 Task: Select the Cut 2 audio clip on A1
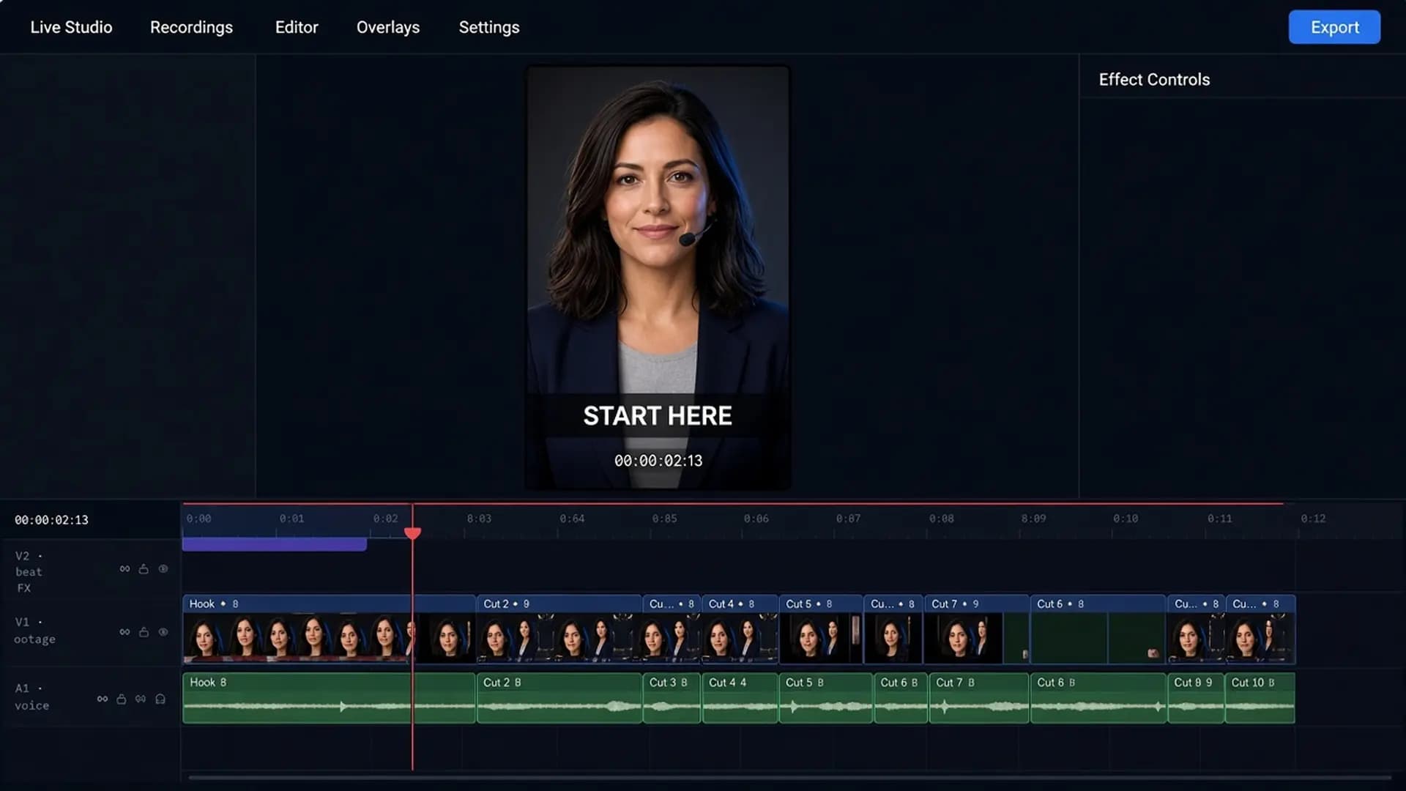click(x=559, y=698)
